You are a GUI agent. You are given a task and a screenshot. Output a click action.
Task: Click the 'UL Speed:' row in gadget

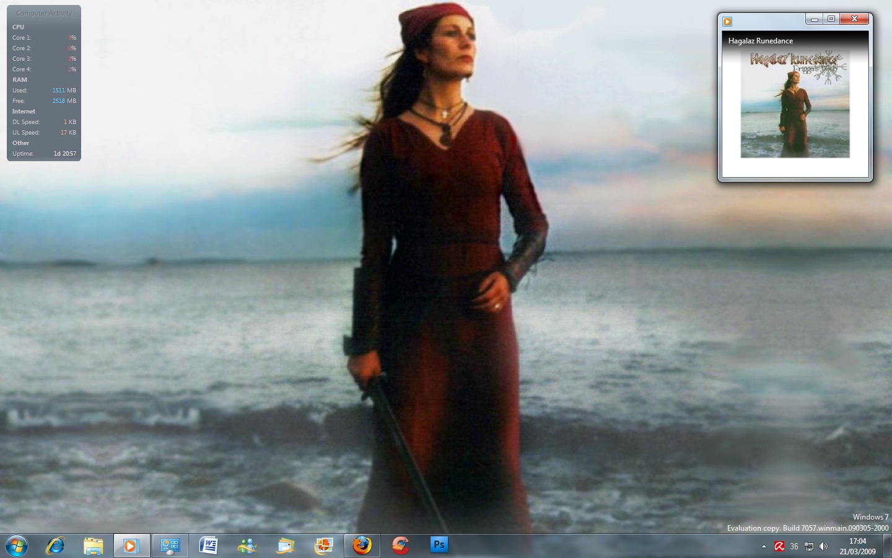coord(44,133)
